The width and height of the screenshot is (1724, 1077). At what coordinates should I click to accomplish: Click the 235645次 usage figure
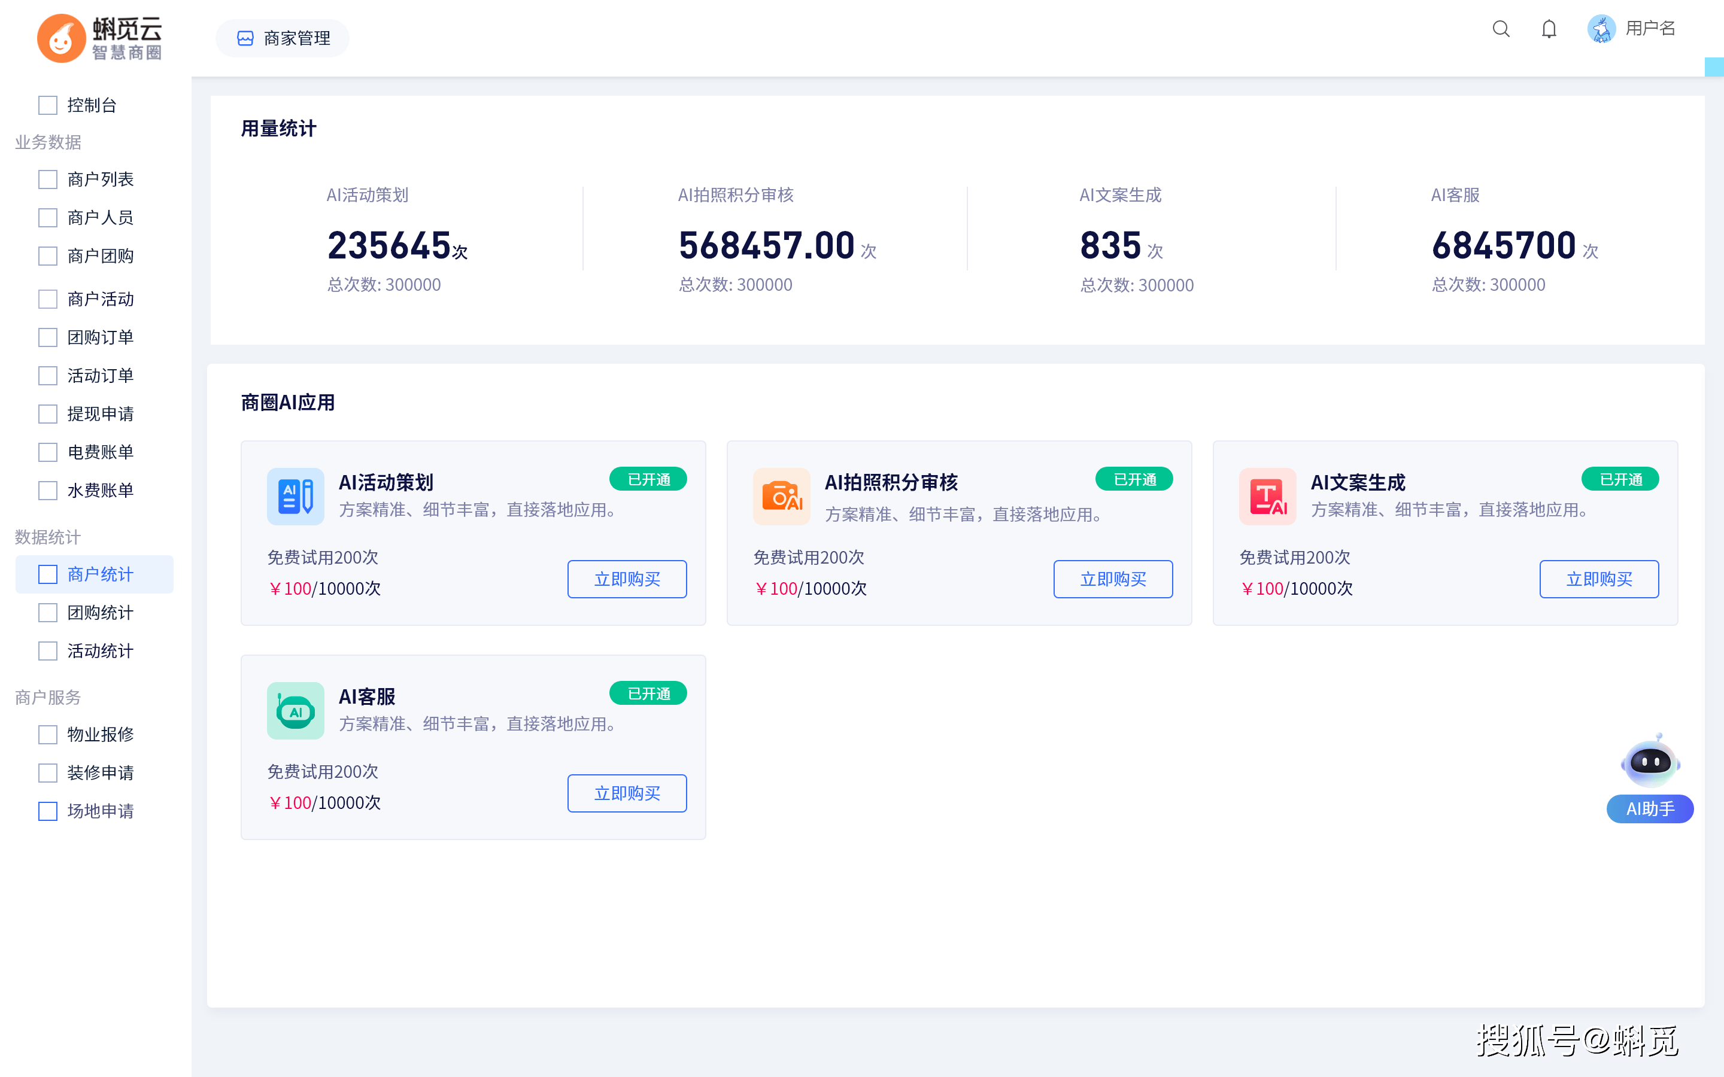(397, 246)
